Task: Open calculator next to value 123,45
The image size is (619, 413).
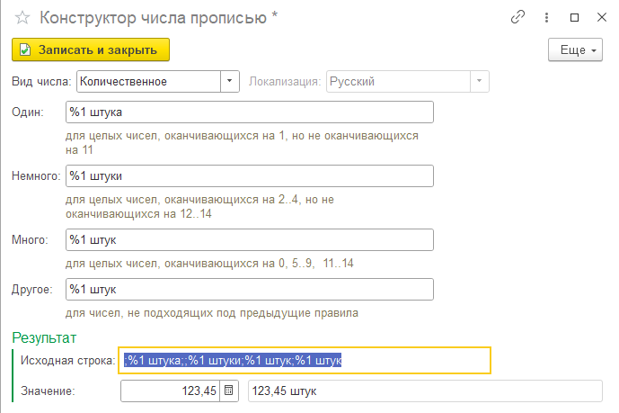Action: click(228, 391)
